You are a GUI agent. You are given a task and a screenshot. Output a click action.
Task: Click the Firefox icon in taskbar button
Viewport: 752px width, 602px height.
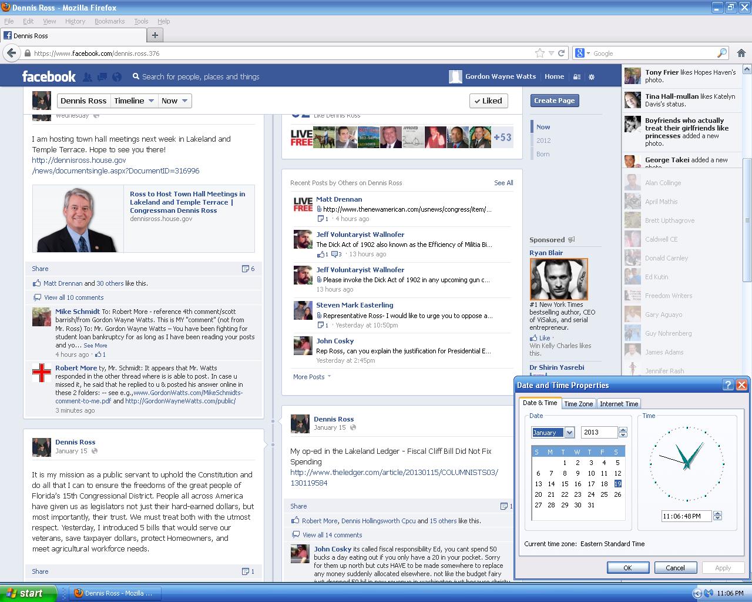[x=78, y=593]
